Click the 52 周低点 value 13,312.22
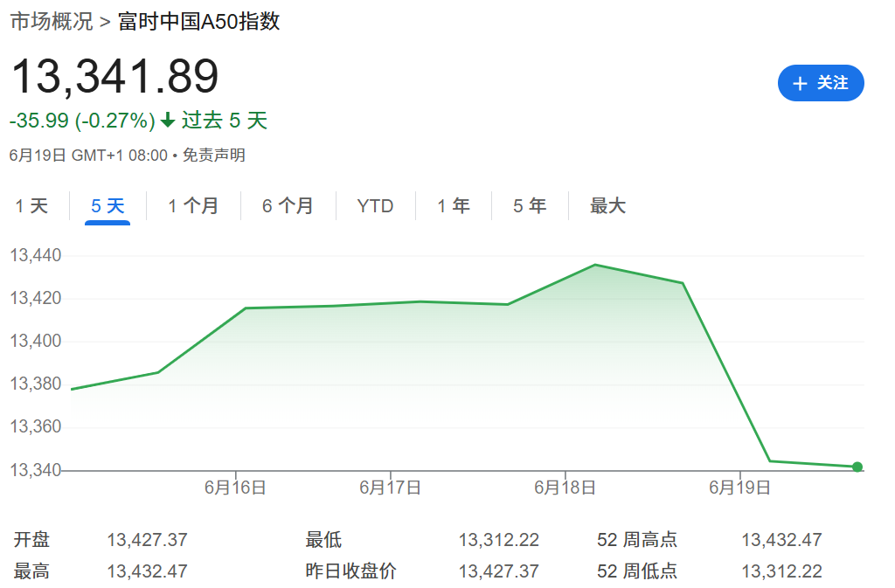895x588 pixels. tap(781, 571)
